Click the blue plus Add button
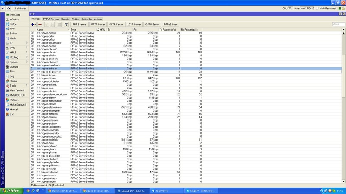Viewport: 346px width, 194px height. point(32,25)
